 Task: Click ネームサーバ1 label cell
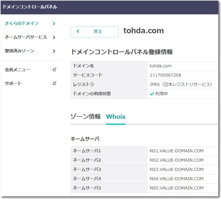109,151
